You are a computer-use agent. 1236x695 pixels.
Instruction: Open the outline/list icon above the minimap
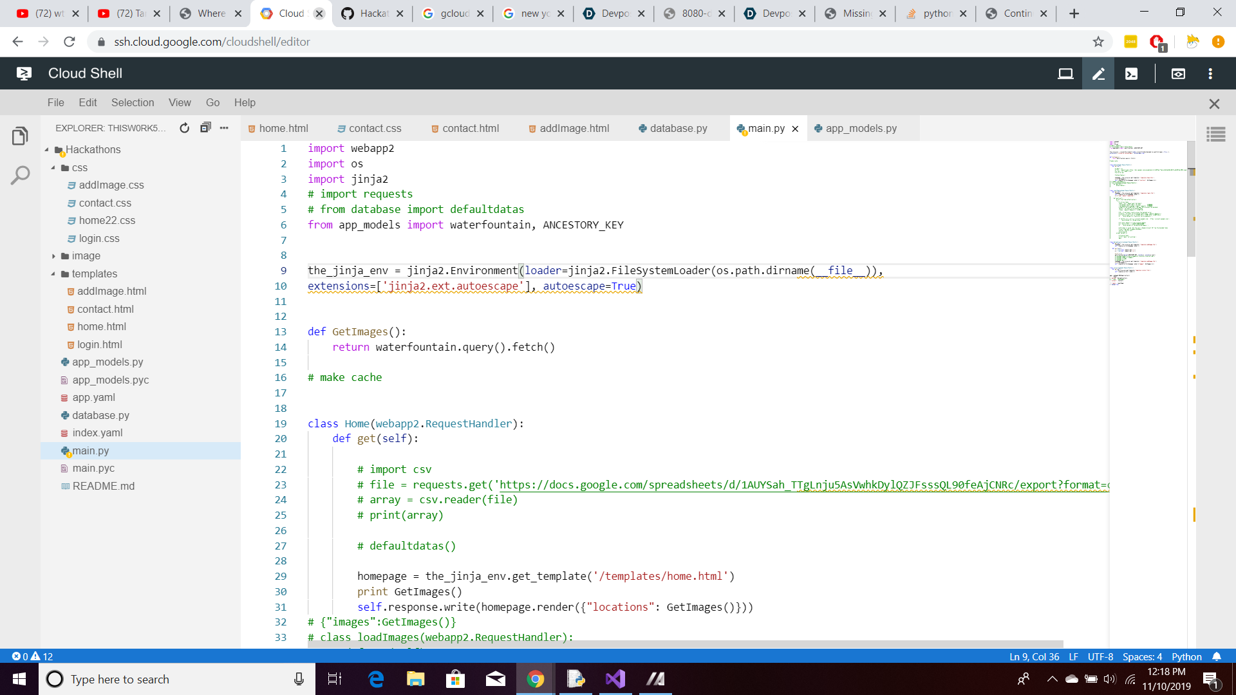pos(1217,134)
